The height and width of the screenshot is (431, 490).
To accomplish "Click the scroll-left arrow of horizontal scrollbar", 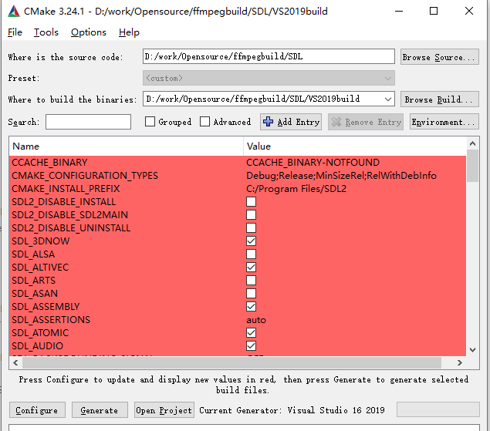I will pyautogui.click(x=15, y=362).
